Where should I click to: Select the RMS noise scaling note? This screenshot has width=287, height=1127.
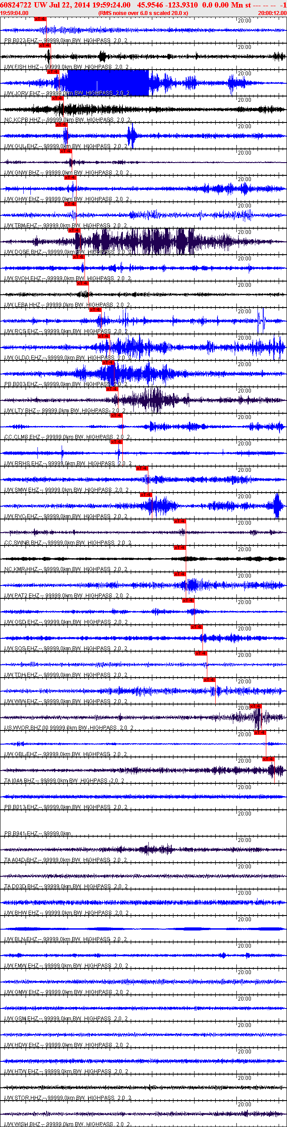(143, 13)
